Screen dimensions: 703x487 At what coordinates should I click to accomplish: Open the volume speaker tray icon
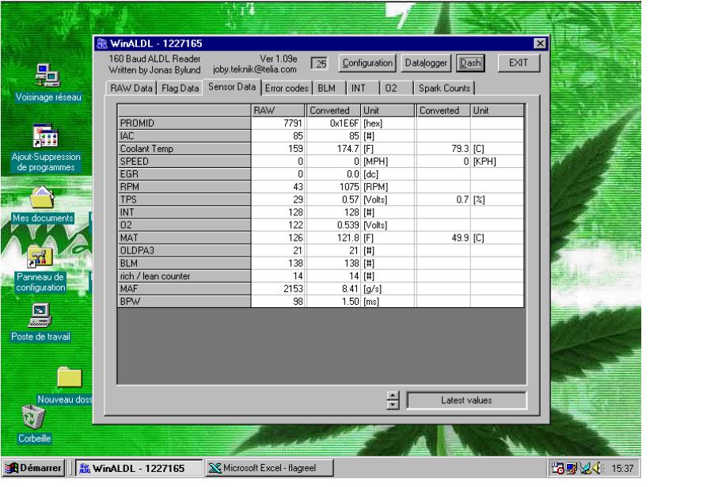pyautogui.click(x=598, y=468)
